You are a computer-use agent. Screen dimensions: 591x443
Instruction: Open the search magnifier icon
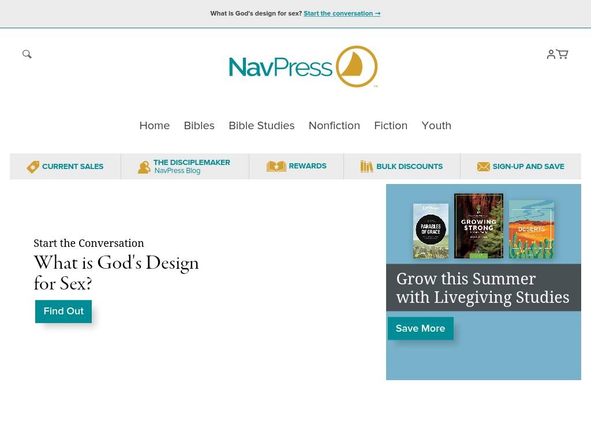[27, 54]
